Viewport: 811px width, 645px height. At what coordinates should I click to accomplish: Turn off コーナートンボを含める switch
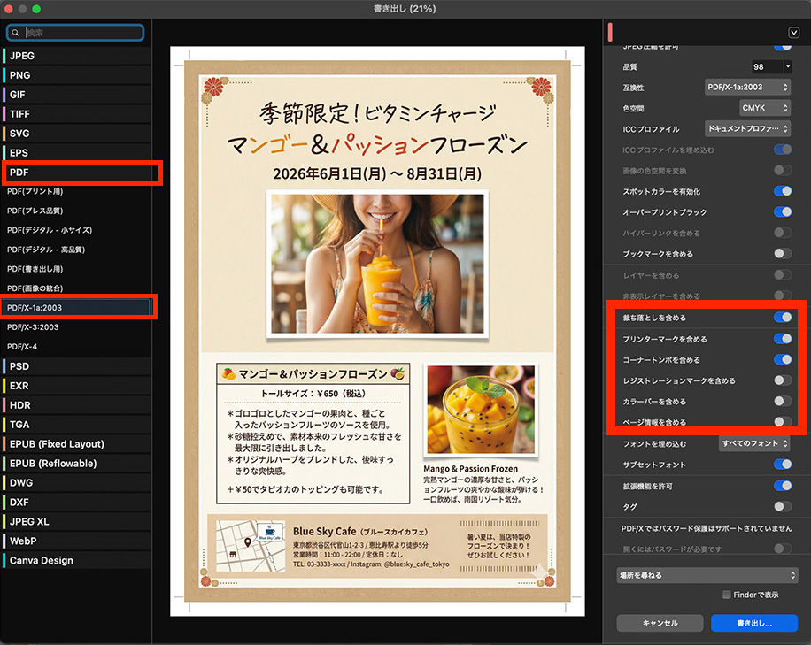782,360
